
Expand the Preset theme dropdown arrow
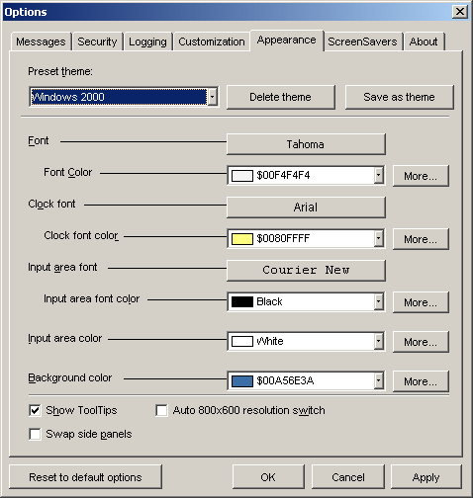pos(213,97)
